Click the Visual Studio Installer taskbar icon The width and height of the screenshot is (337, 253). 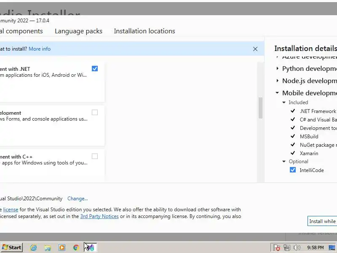pyautogui.click(x=91, y=248)
